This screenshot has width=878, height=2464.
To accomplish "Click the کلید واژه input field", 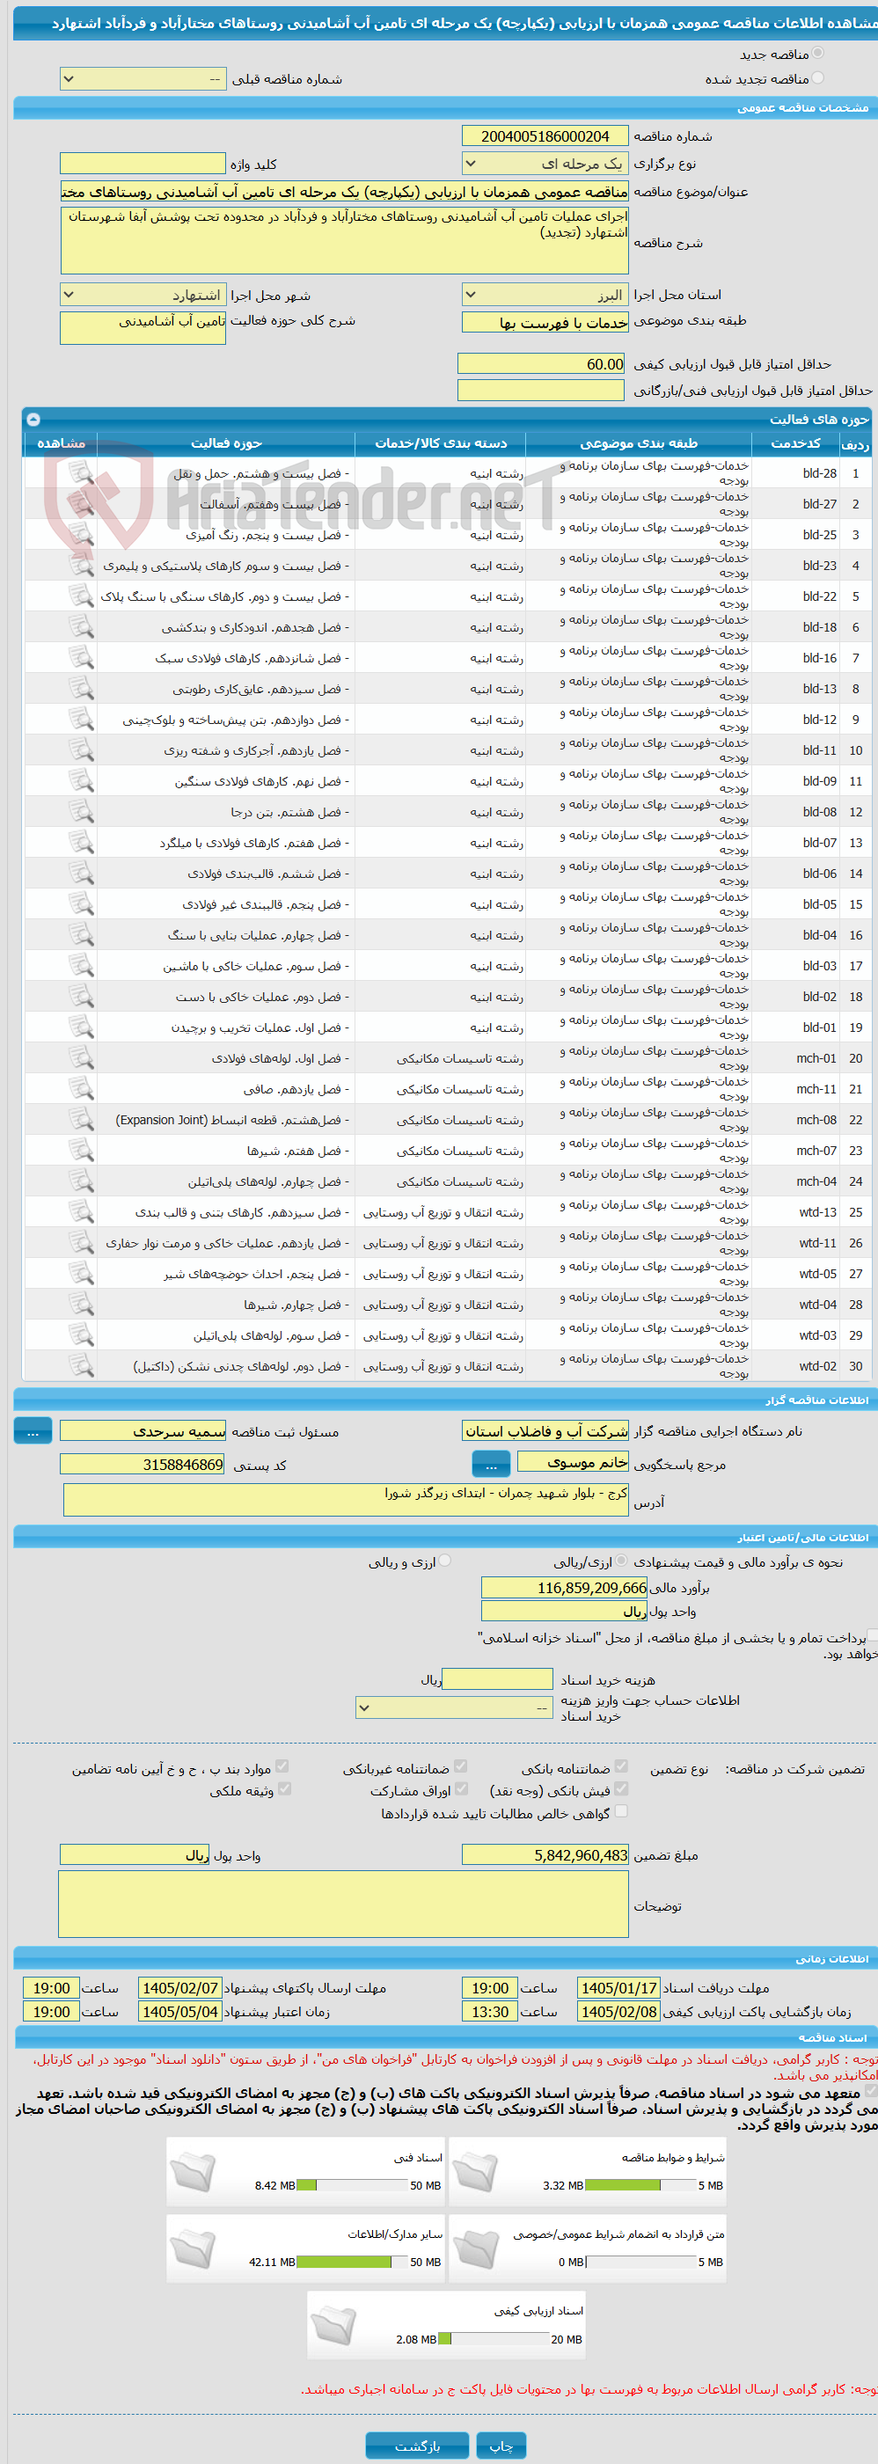I will (x=143, y=164).
